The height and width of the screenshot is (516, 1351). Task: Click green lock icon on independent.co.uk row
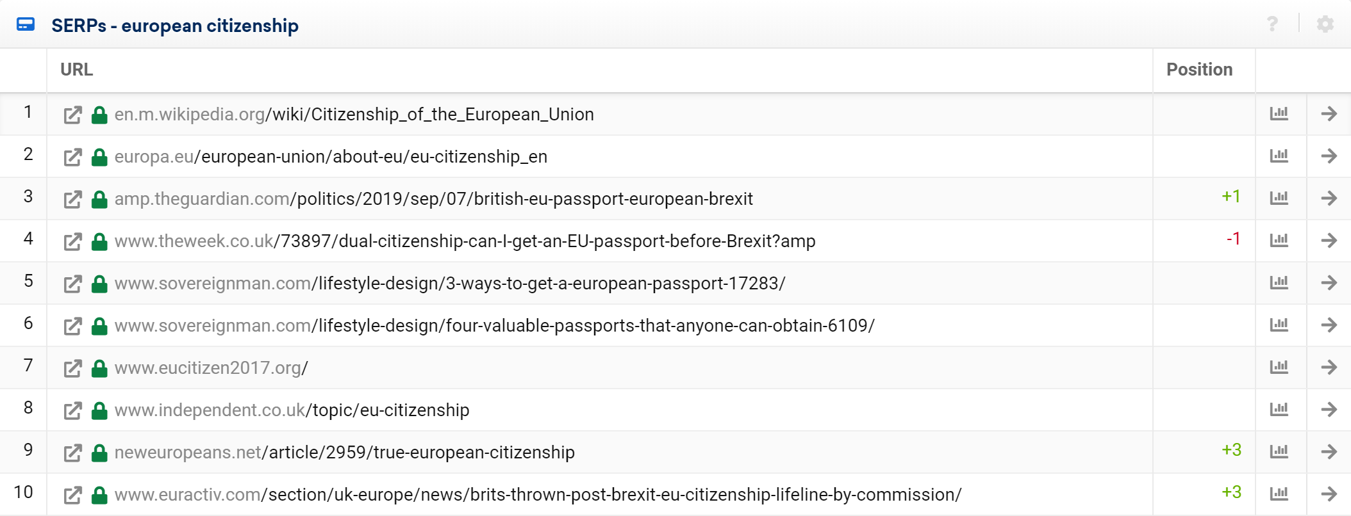99,410
